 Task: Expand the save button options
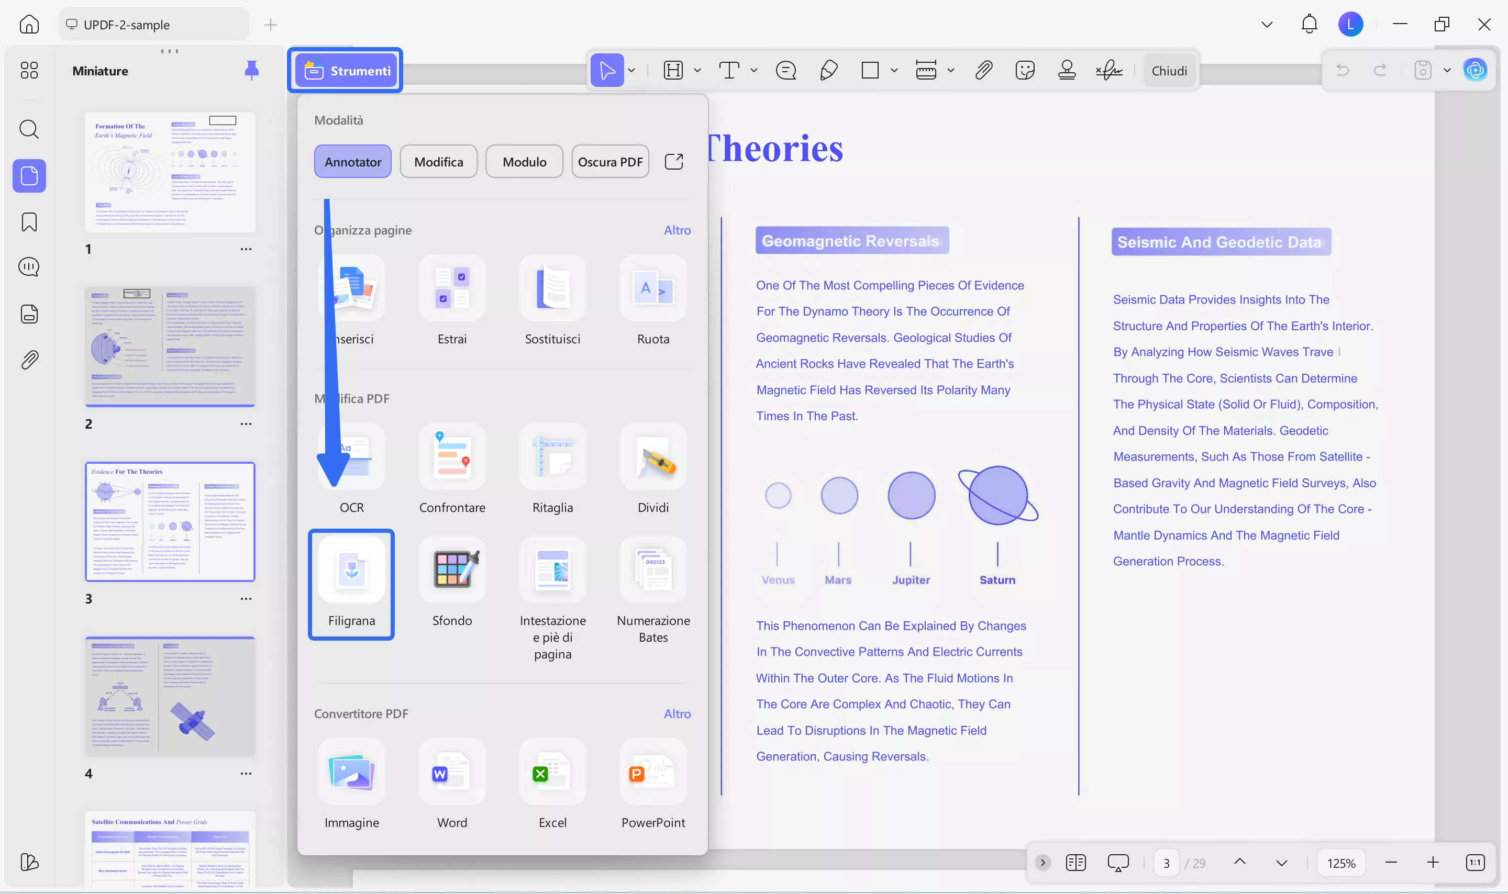[x=1448, y=70]
